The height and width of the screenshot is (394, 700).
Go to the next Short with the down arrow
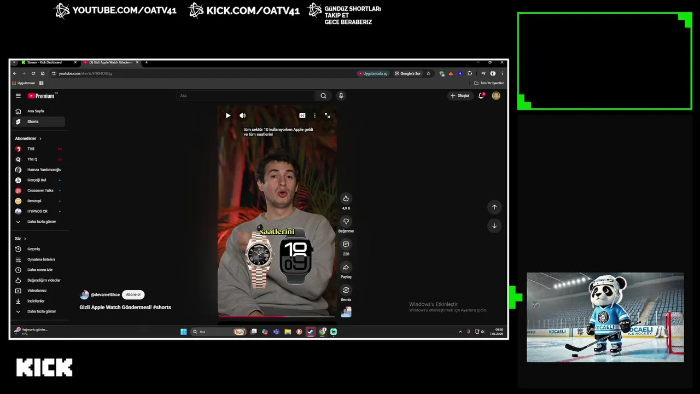click(494, 226)
